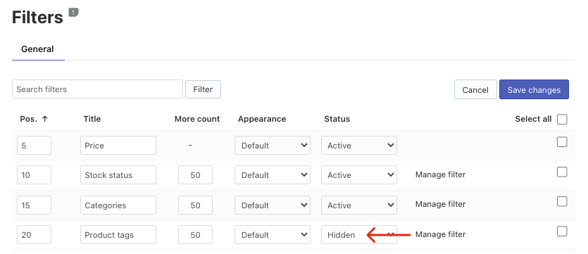Viewport: 588px width, 254px height.
Task: Edit the position field showing 10
Action: (x=34, y=175)
